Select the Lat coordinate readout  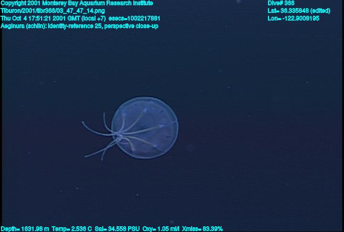coord(292,11)
